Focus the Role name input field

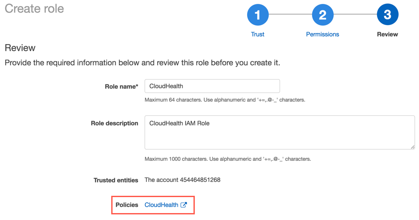coord(212,86)
